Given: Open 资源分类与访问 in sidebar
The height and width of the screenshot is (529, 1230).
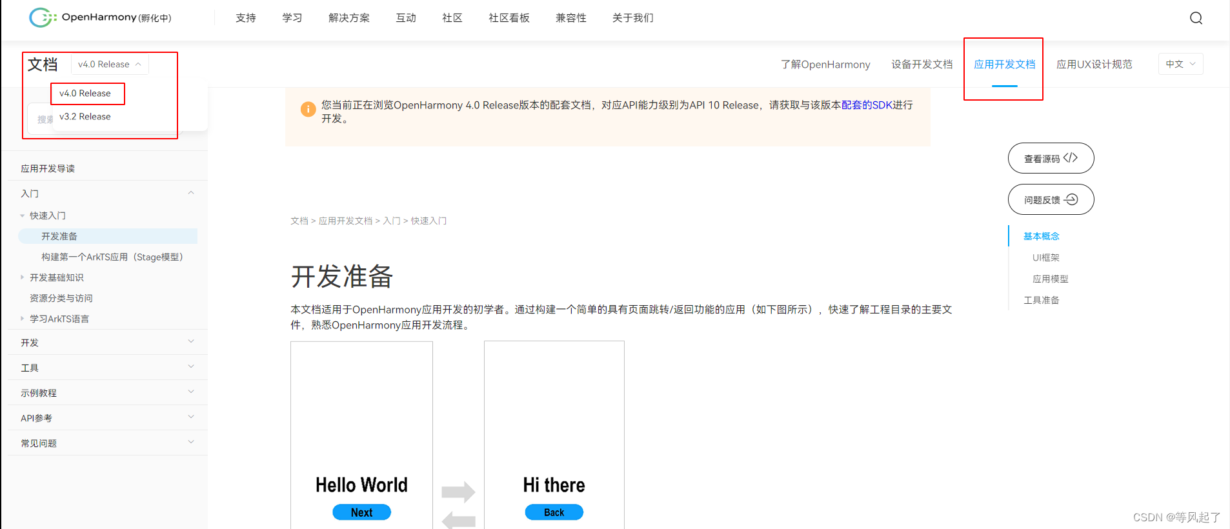Looking at the screenshot, I should pyautogui.click(x=61, y=298).
